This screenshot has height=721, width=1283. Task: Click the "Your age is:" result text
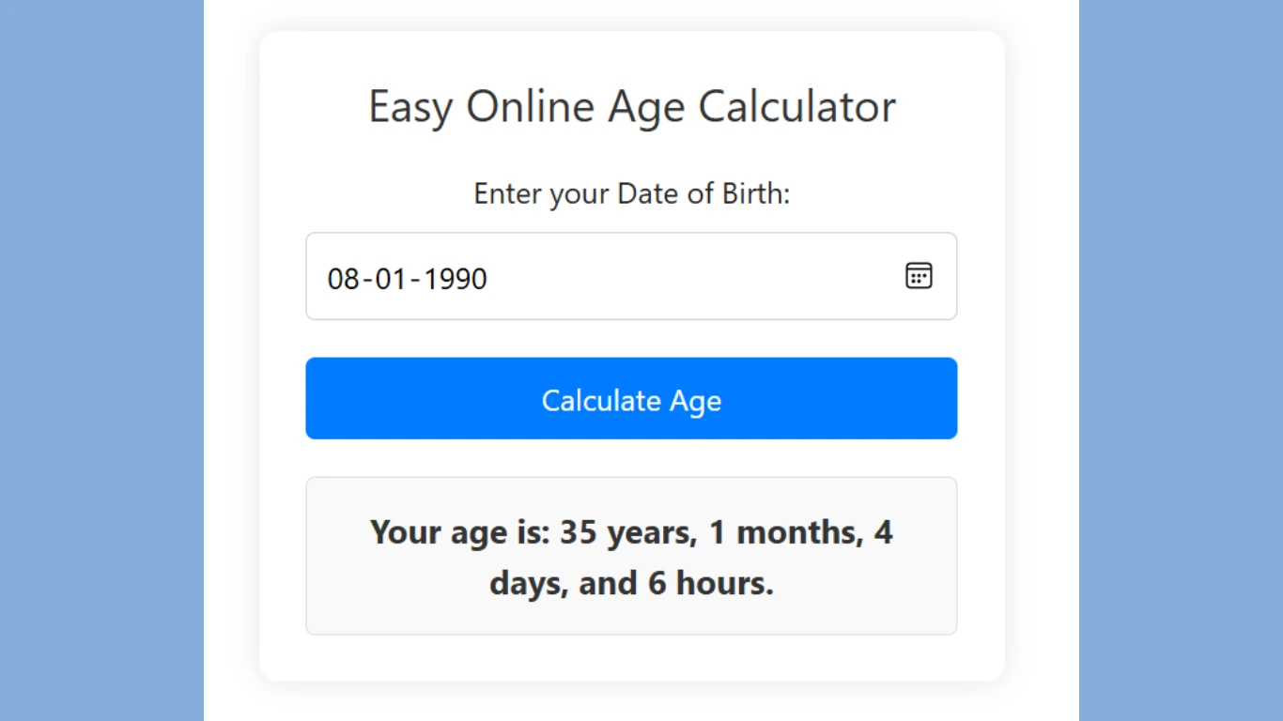click(460, 532)
